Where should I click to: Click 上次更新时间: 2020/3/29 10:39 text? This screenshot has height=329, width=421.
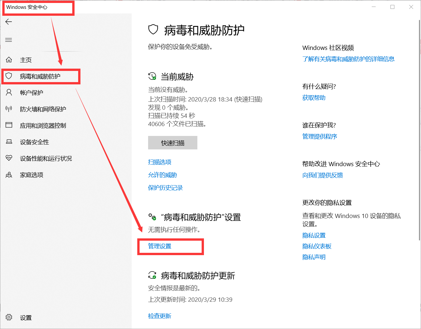pos(190,299)
